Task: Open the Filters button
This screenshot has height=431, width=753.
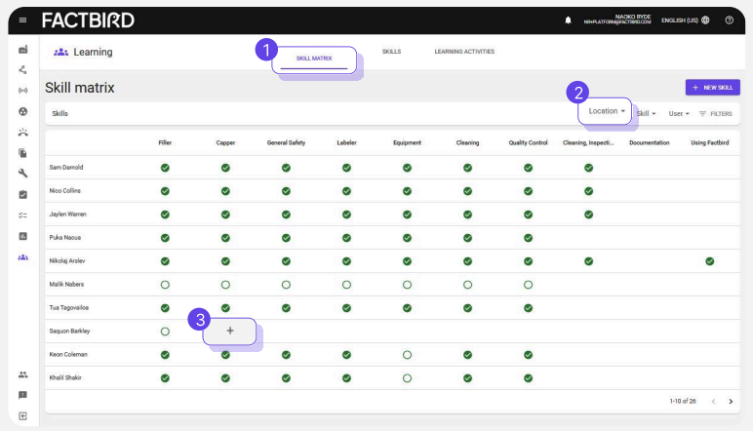Action: 716,114
